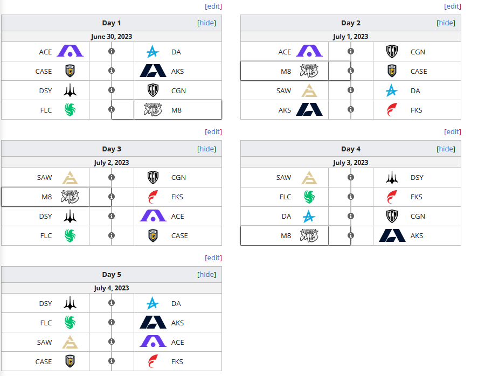
Task: Click the SAW logo in Day 4
Action: [x=309, y=177]
